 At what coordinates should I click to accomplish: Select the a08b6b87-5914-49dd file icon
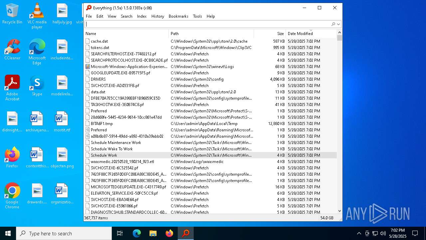click(x=88, y=136)
